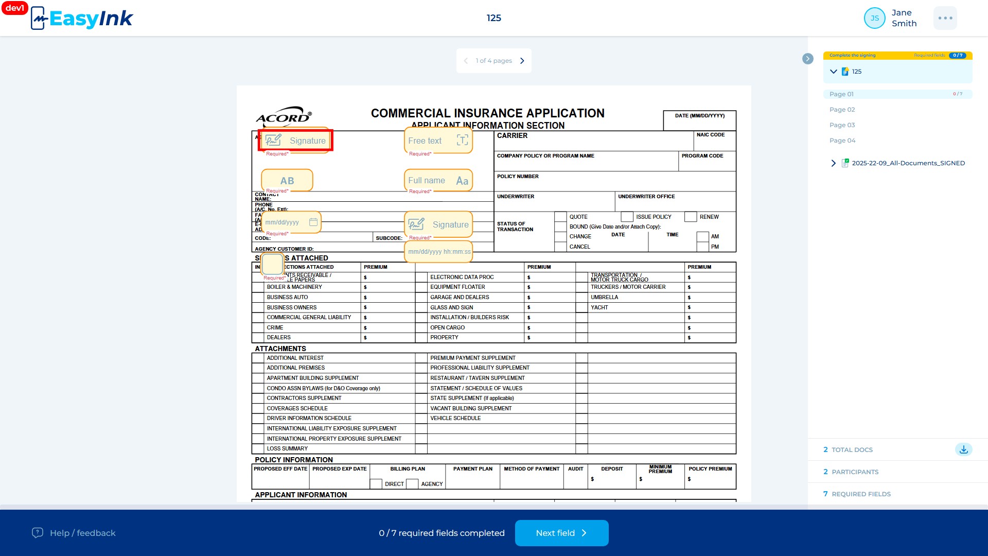Click the mm/dd/yyyy hh:mm:ss datetime field
This screenshot has width=988, height=556.
click(x=438, y=252)
